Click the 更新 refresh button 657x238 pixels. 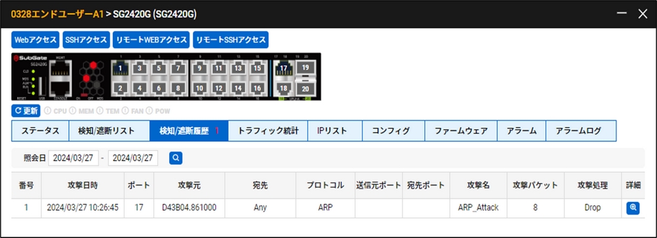[26, 111]
